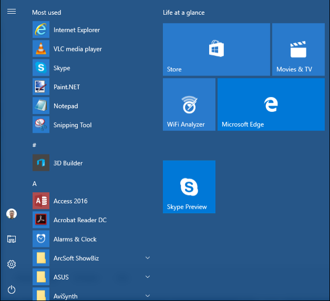
Task: Click the # letter group header
Action: pyautogui.click(x=34, y=145)
